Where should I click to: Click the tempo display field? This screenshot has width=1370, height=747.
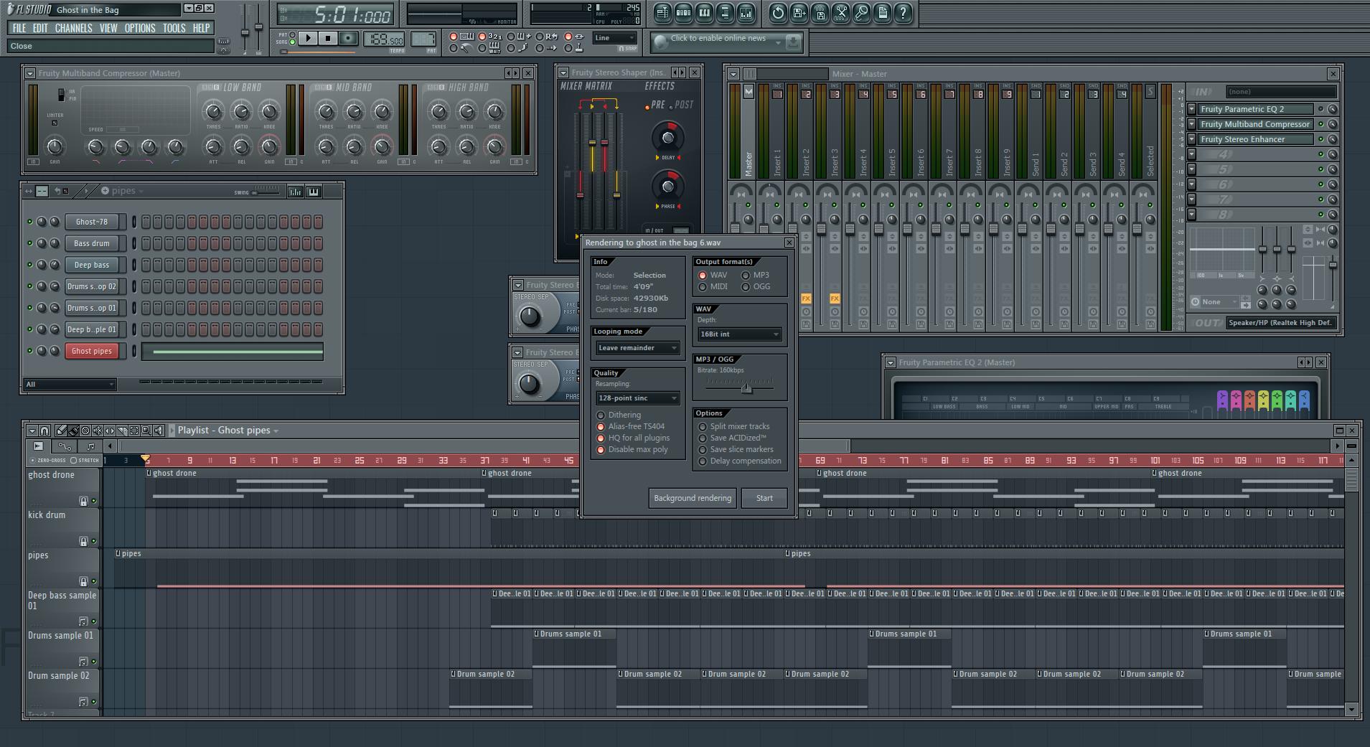click(x=384, y=39)
